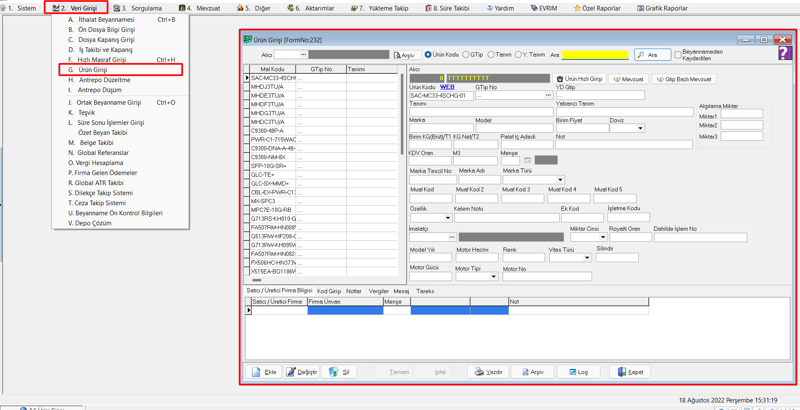Click the Ekle button
The width and height of the screenshot is (800, 410).
tap(263, 372)
